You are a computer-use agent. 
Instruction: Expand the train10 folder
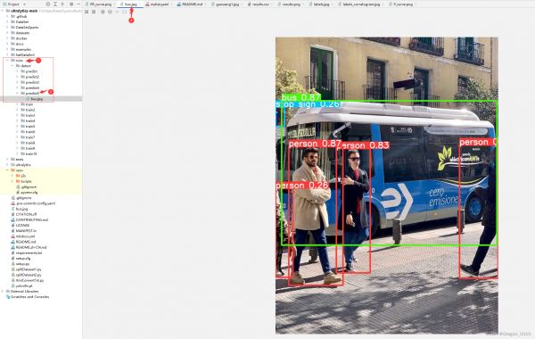click(x=18, y=153)
